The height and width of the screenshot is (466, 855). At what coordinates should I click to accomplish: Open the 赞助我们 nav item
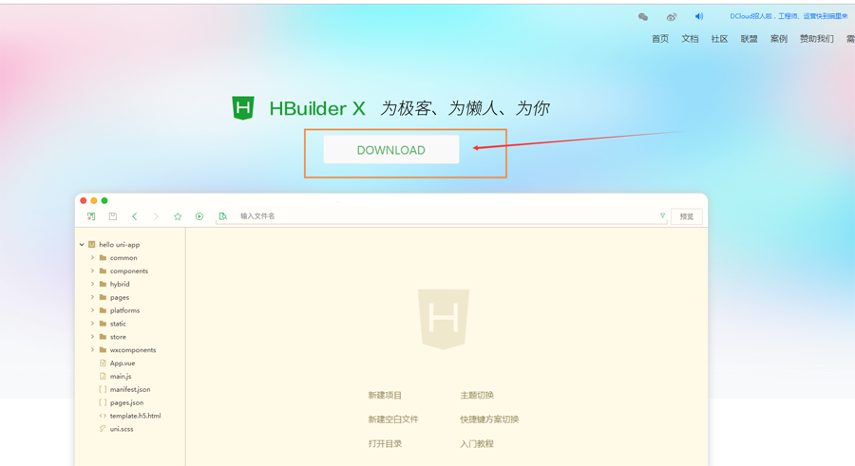(816, 39)
